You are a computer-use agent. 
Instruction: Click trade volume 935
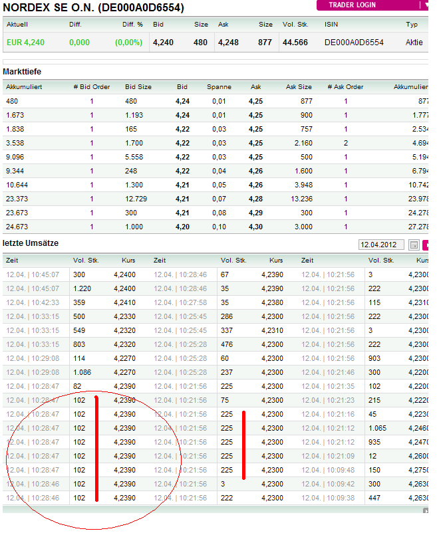point(374,442)
